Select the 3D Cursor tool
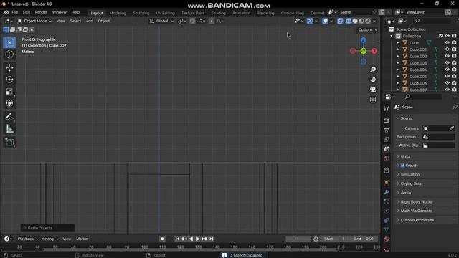Screen dimensions: 459x258 tap(9, 54)
